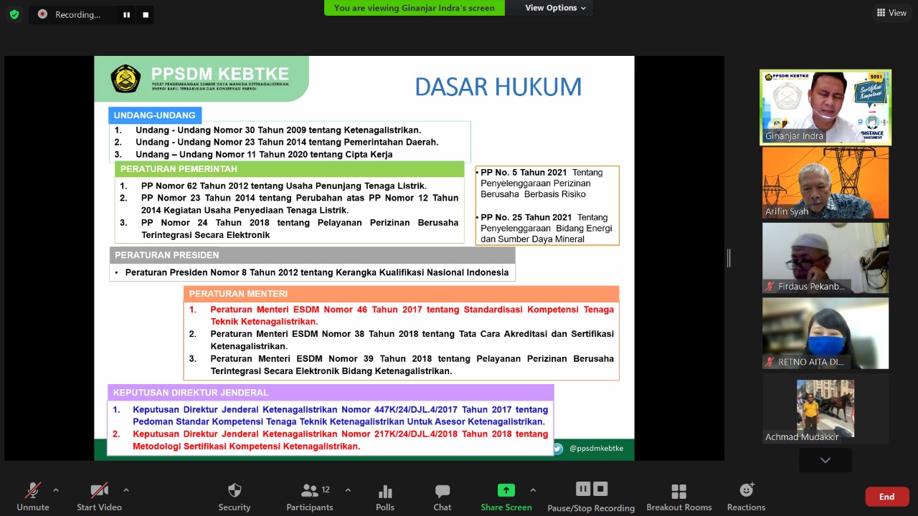Open Breakout Rooms
The image size is (918, 516).
[678, 497]
